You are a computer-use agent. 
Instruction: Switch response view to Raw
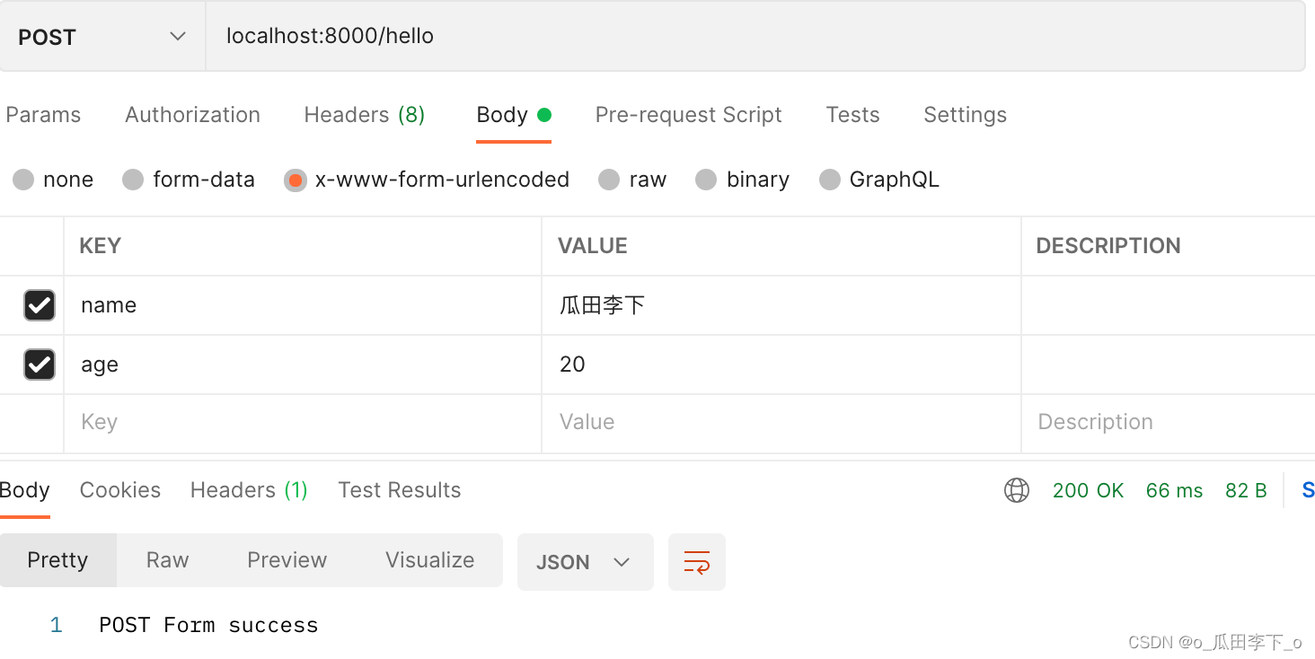(x=167, y=560)
